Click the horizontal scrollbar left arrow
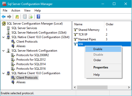 (x=75, y=87)
